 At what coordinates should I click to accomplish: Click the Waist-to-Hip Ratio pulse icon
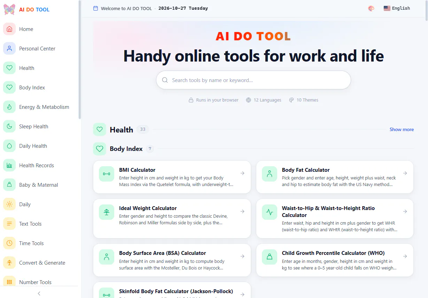[x=270, y=212]
